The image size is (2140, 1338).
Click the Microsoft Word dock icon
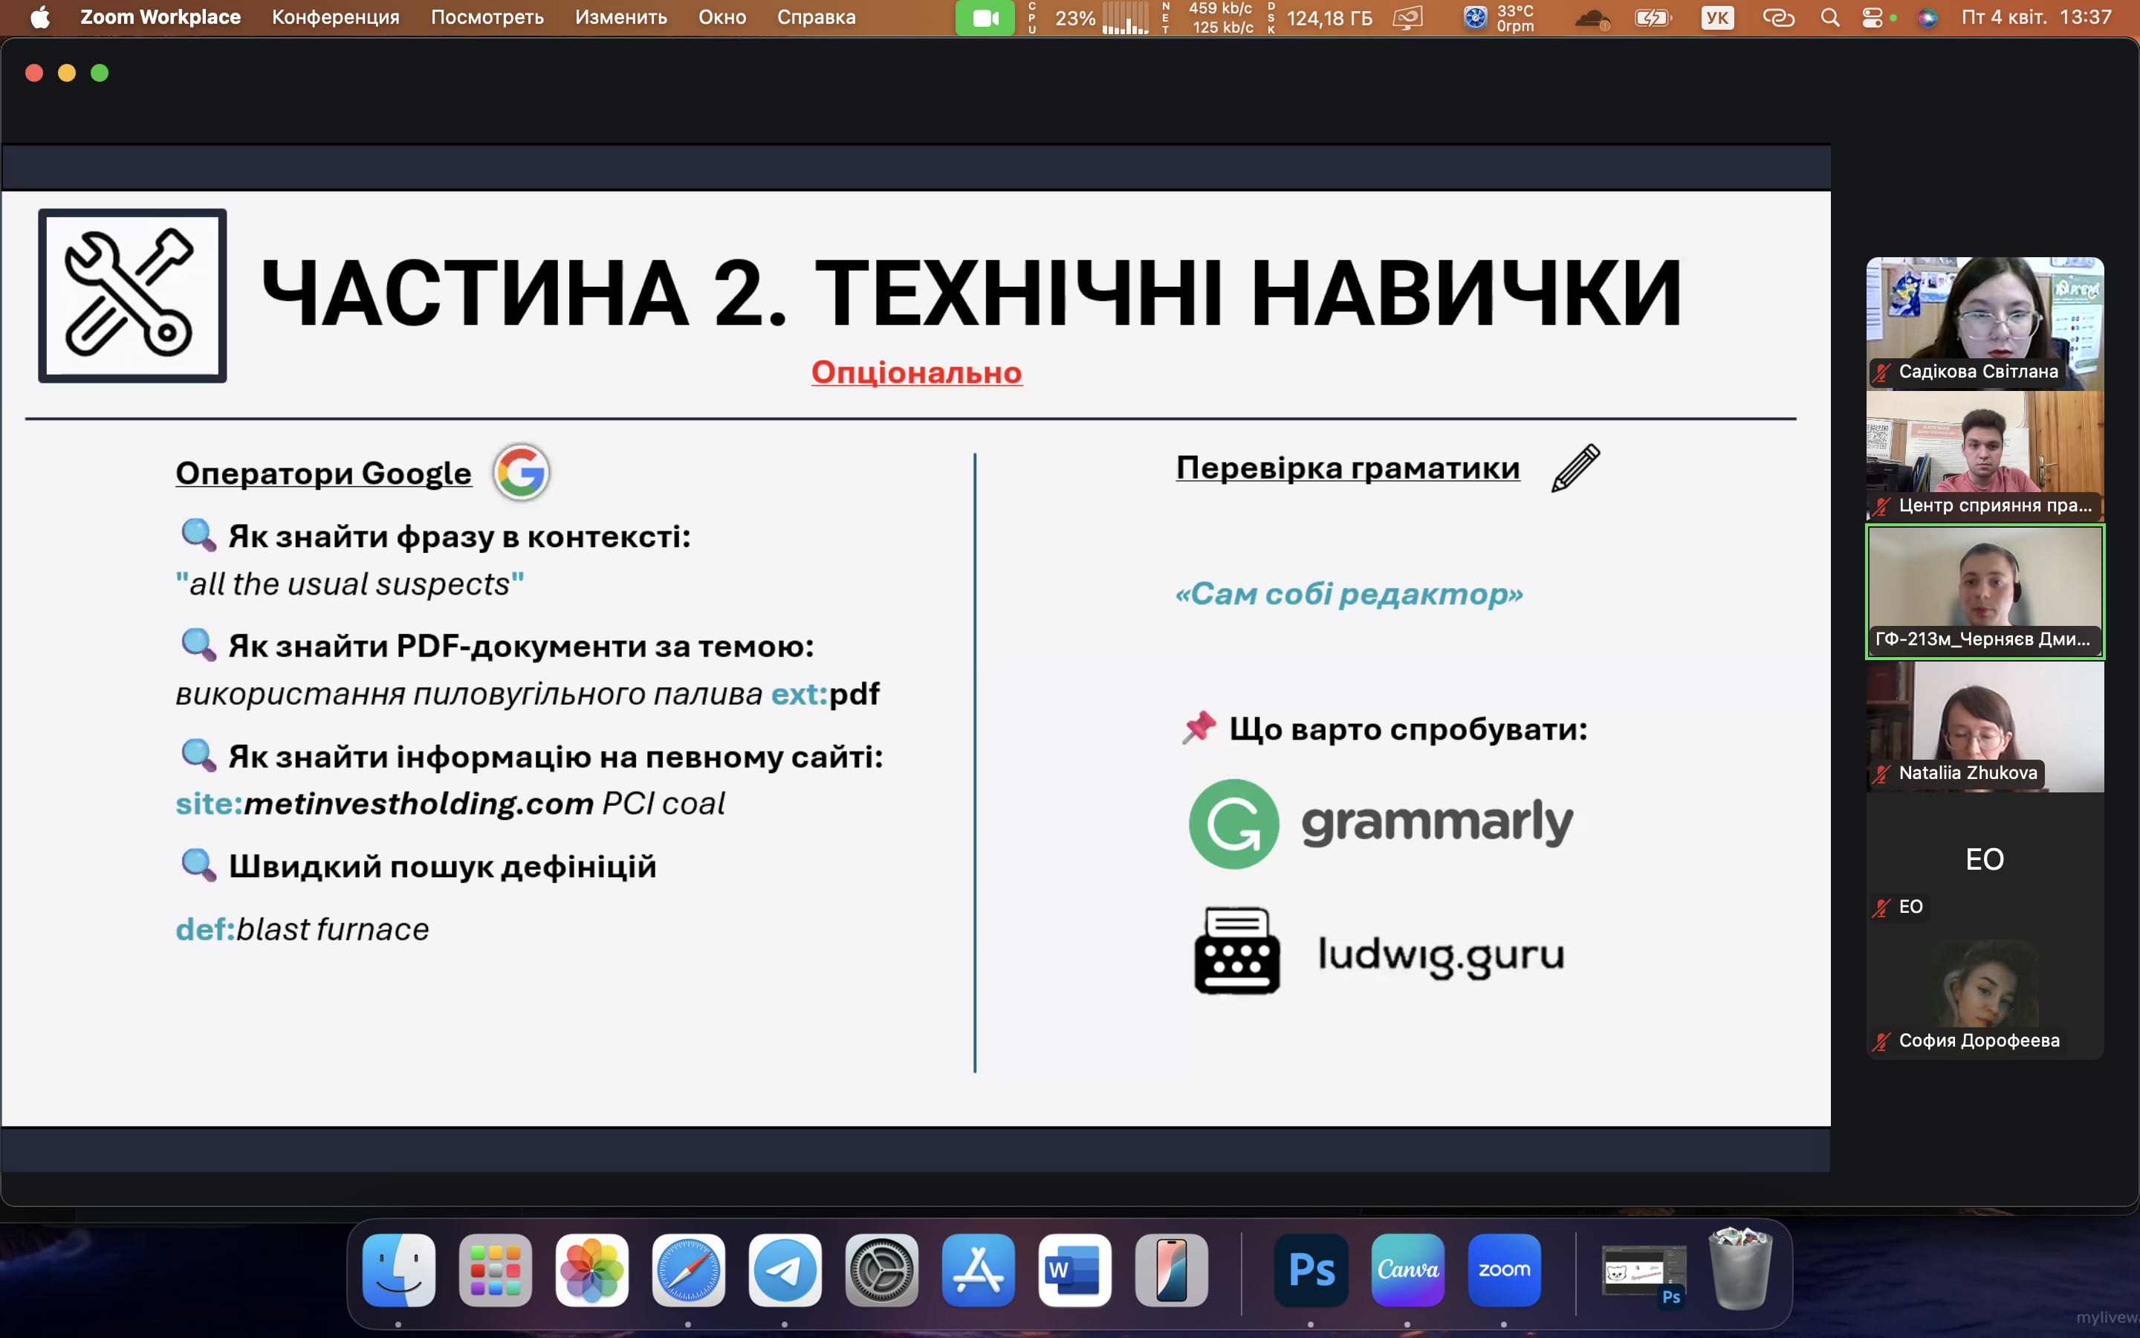(1074, 1271)
